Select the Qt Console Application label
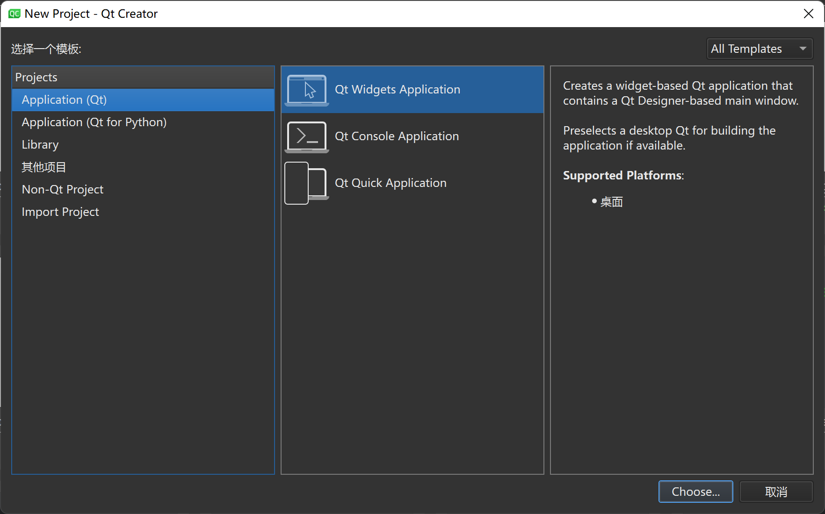Image resolution: width=825 pixels, height=514 pixels. pyautogui.click(x=397, y=136)
